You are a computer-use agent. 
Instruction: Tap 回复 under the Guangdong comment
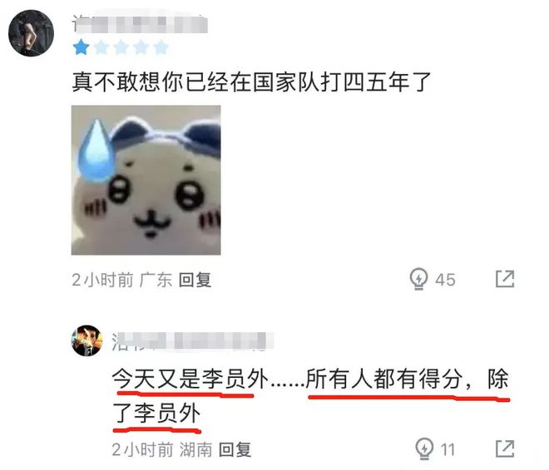[x=195, y=280]
